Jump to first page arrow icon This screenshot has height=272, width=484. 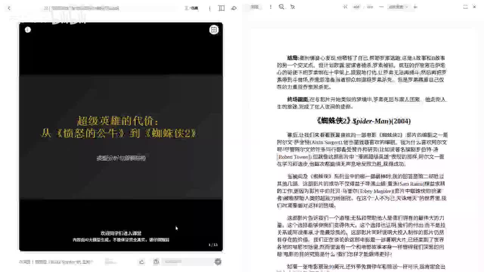(x=345, y=7)
